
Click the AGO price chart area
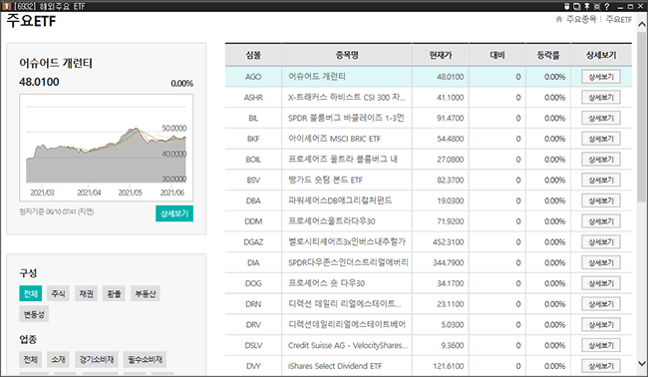click(107, 148)
